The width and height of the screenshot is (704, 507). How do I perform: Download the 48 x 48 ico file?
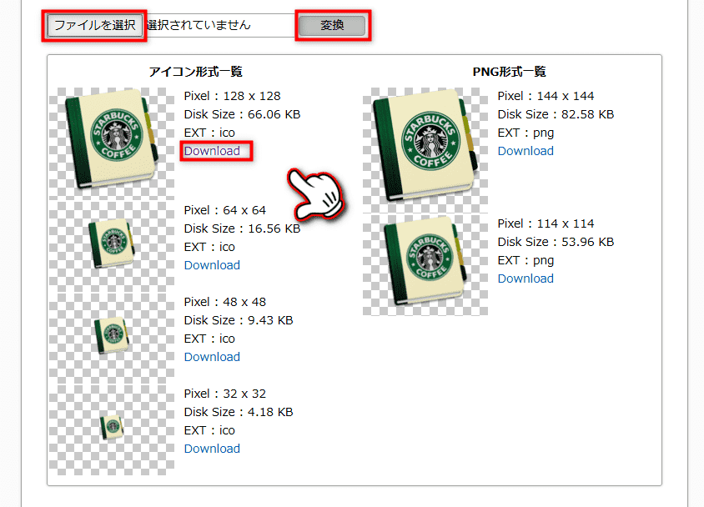(x=212, y=357)
